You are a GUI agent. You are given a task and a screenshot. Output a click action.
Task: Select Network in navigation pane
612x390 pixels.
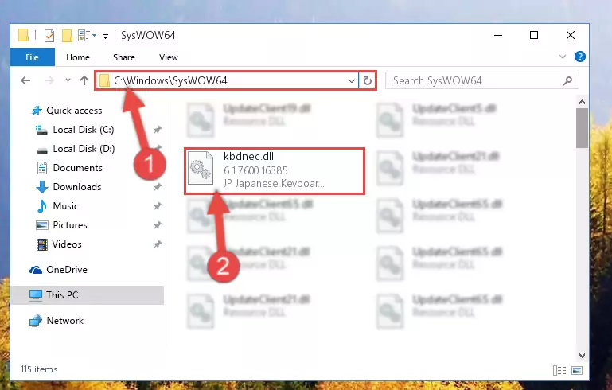[65, 321]
